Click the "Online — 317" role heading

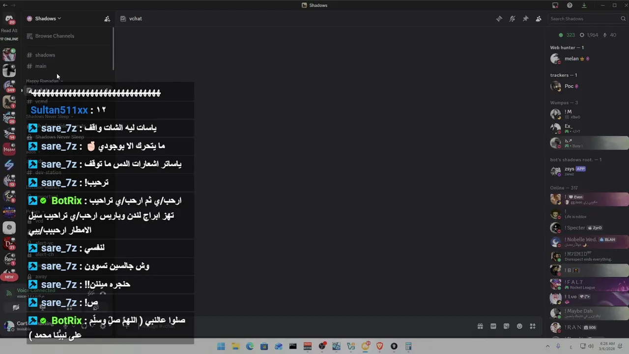click(564, 188)
